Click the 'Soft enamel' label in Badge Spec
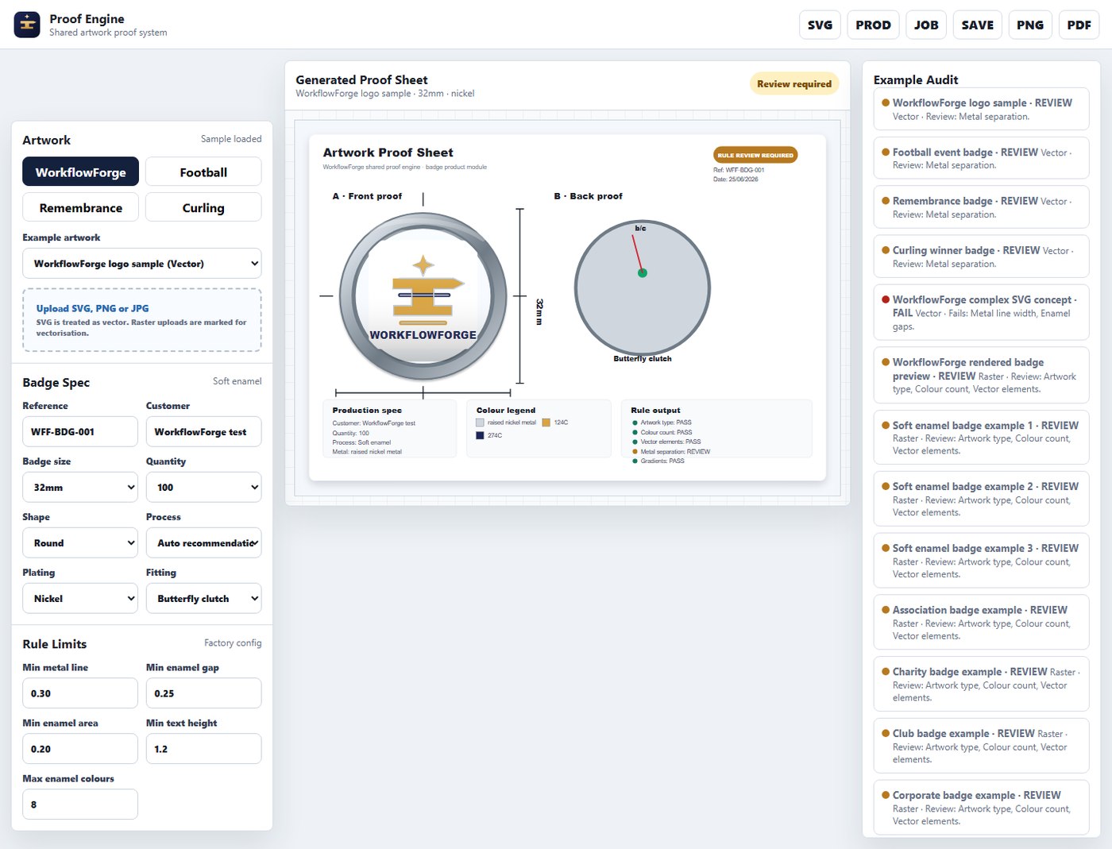The width and height of the screenshot is (1112, 849). pyautogui.click(x=237, y=381)
